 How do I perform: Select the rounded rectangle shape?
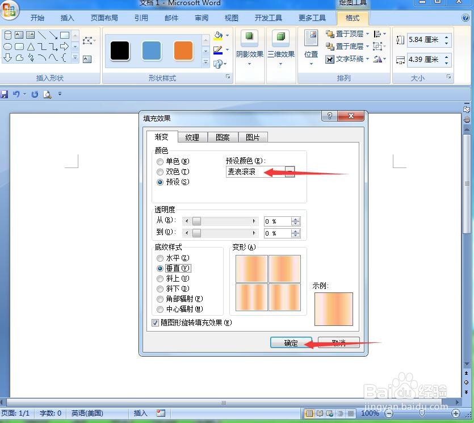point(19,47)
